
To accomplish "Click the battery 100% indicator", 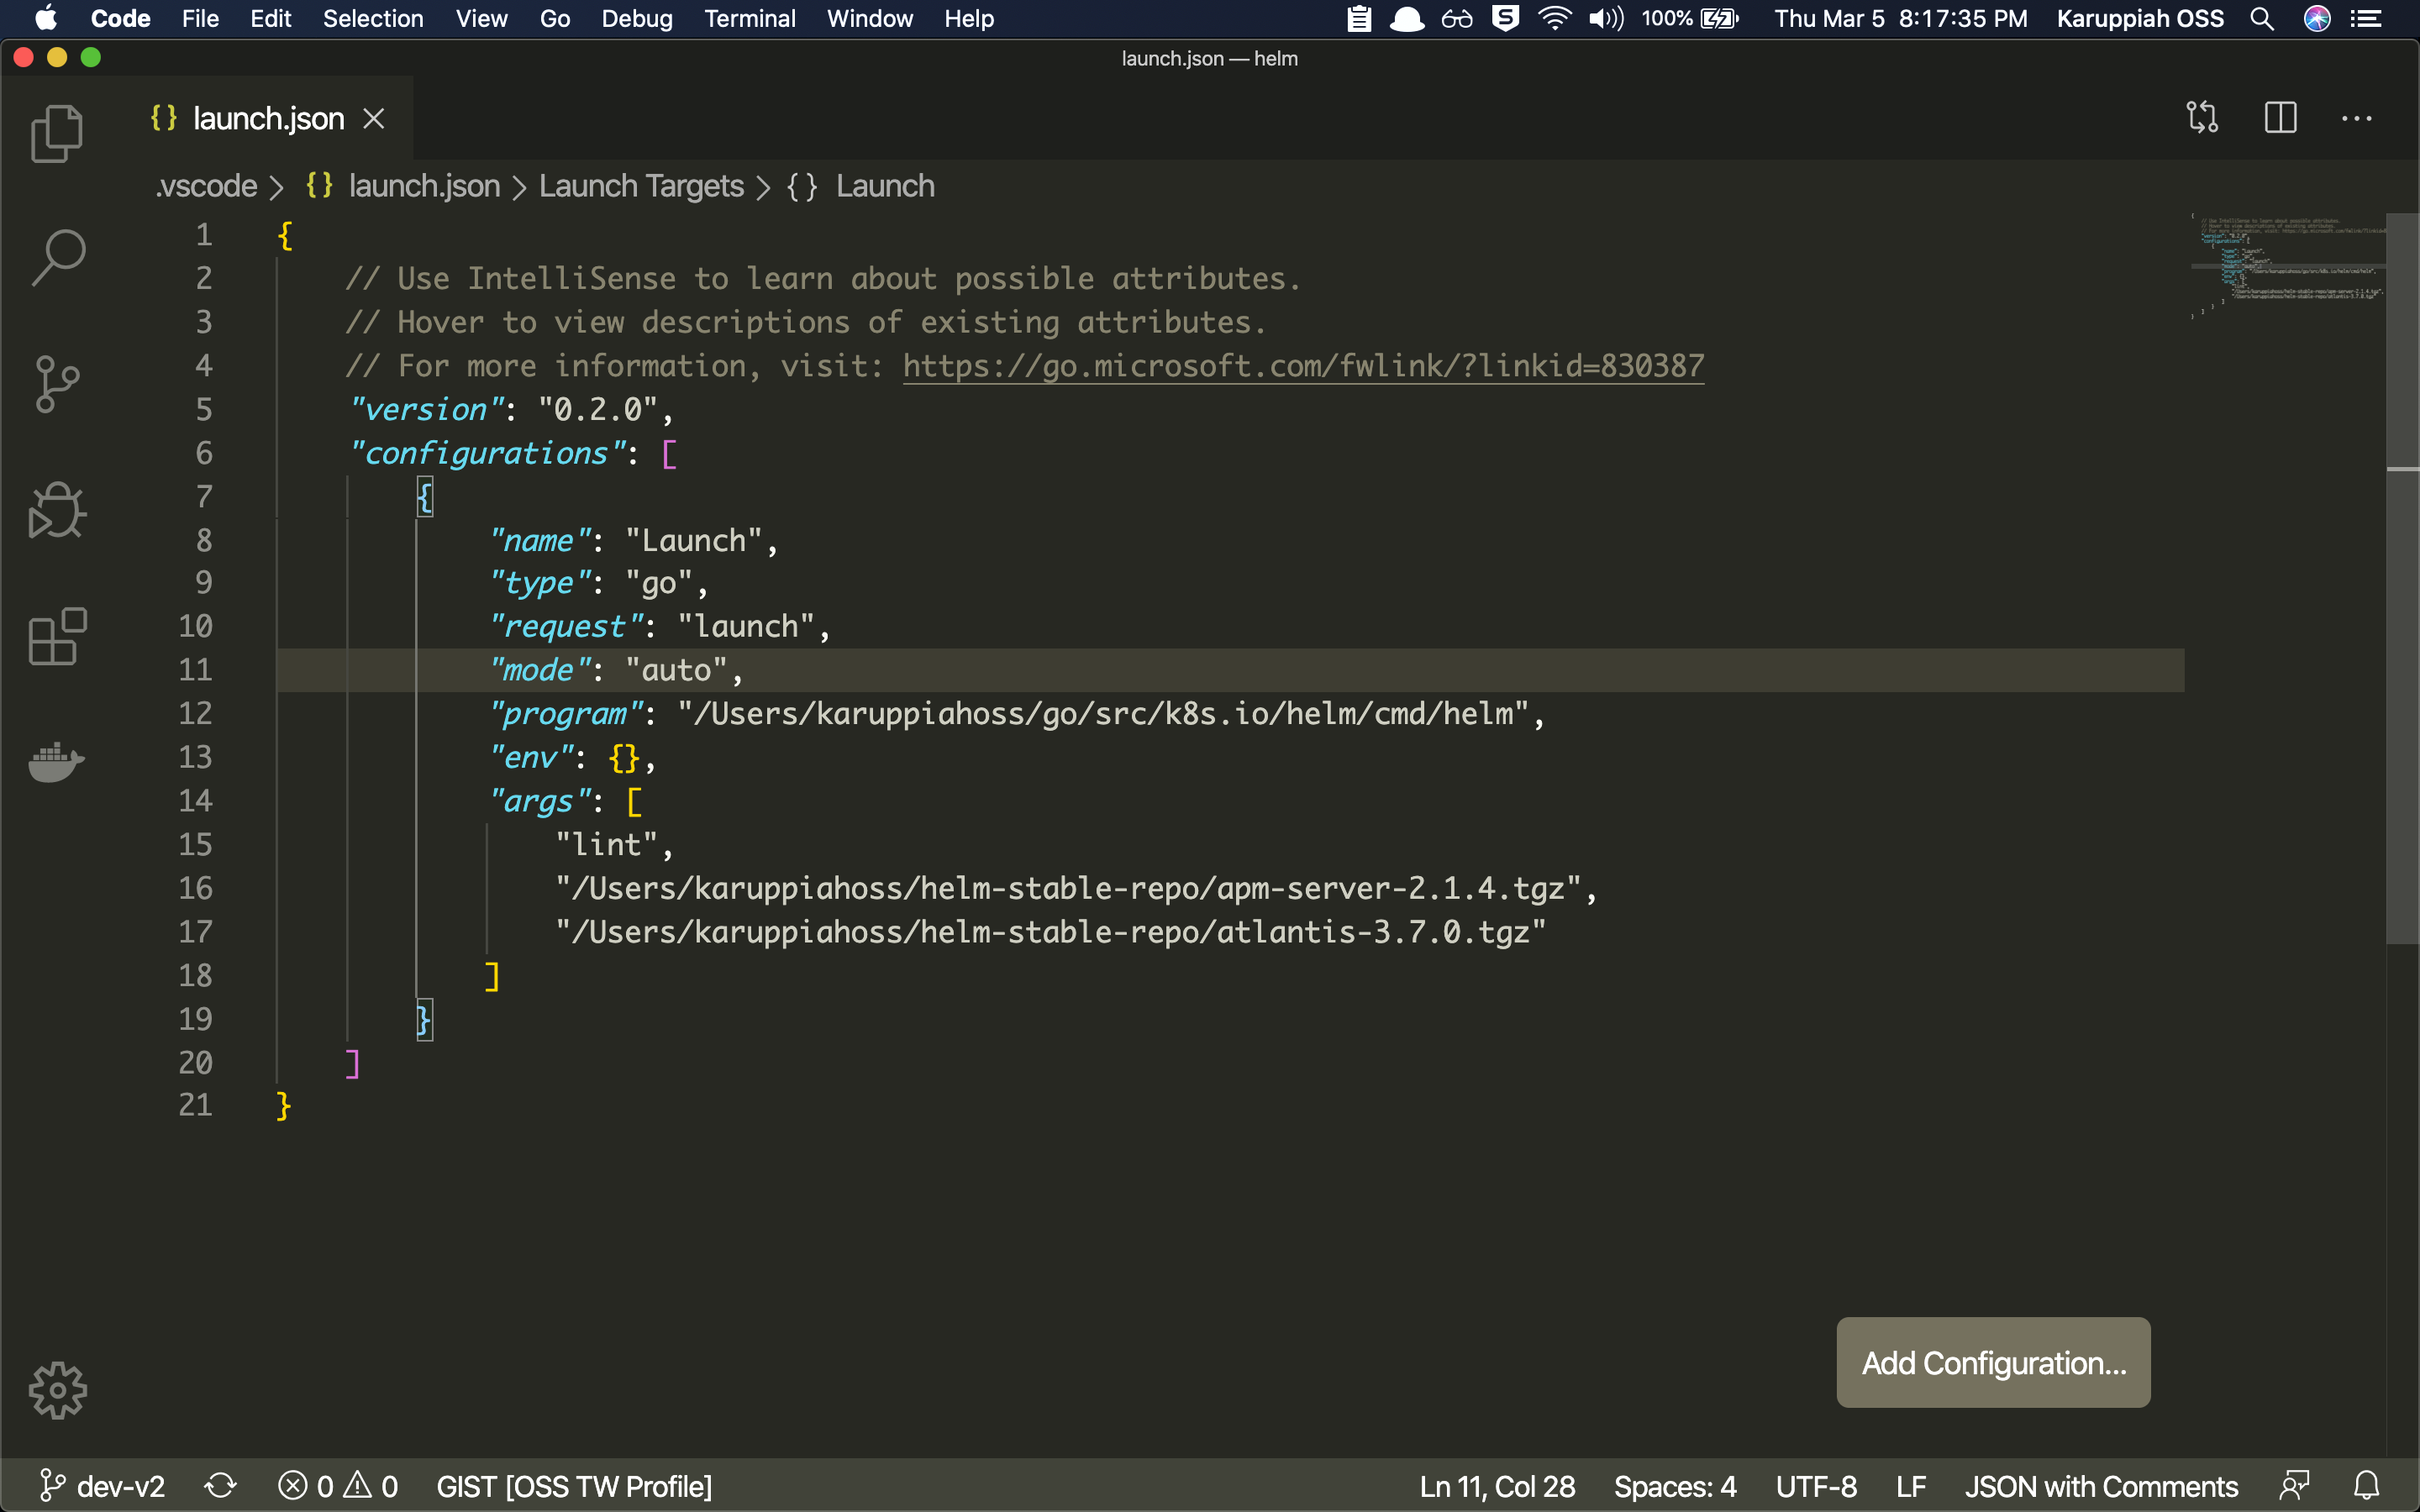I will point(1690,18).
